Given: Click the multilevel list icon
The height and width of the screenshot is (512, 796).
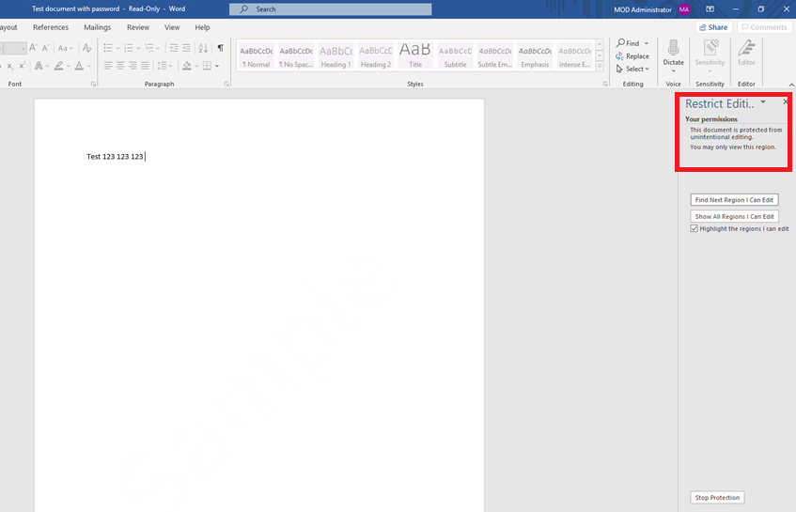Looking at the screenshot, I should (x=149, y=48).
